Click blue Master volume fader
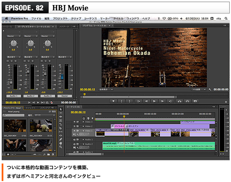The height and width of the screenshot is (182, 231). pyautogui.click(x=62, y=77)
